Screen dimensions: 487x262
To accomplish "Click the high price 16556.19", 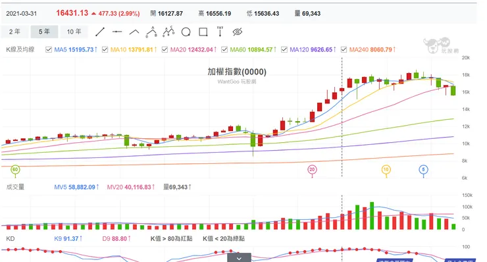I will tap(218, 14).
